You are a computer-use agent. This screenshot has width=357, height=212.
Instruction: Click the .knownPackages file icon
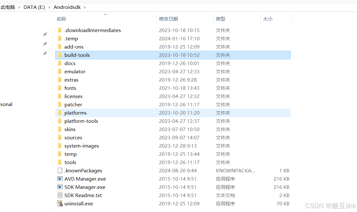(60, 170)
